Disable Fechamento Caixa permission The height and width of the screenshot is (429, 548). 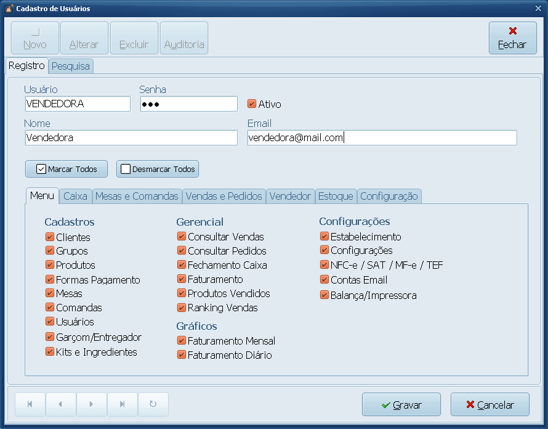pos(182,265)
